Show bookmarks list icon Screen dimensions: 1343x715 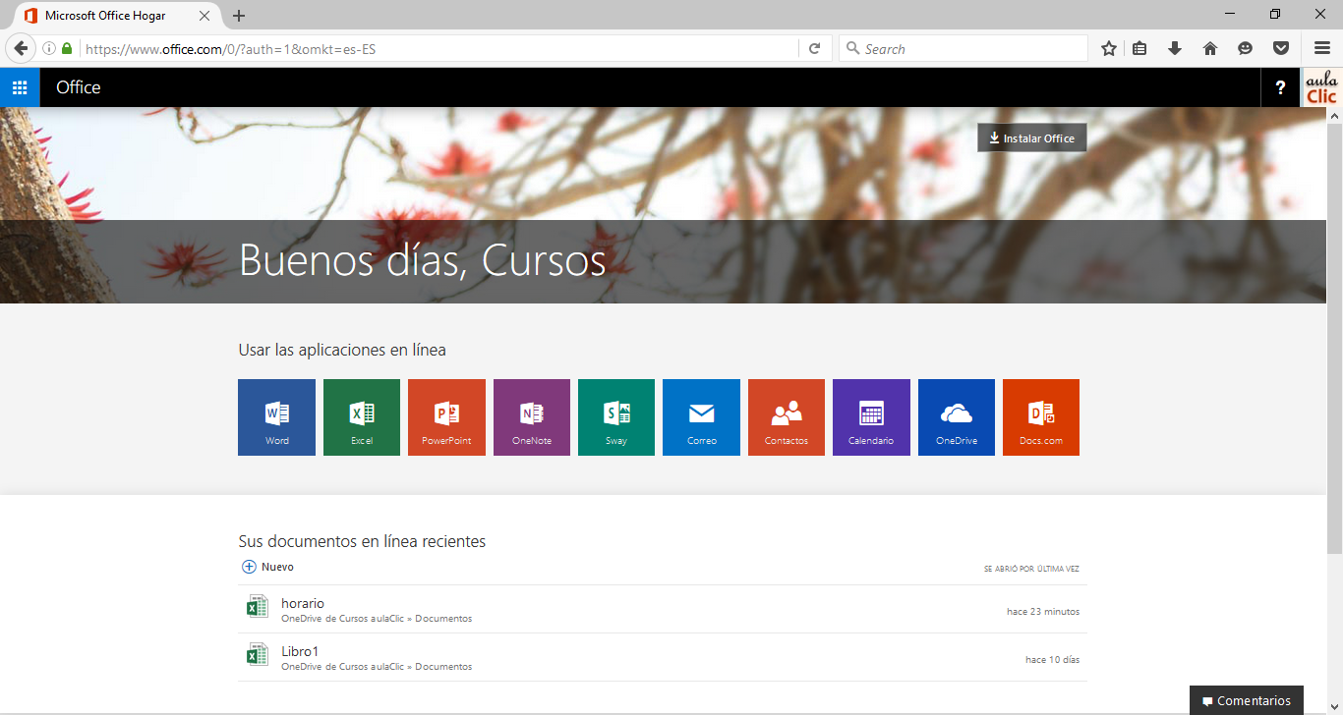[1139, 48]
